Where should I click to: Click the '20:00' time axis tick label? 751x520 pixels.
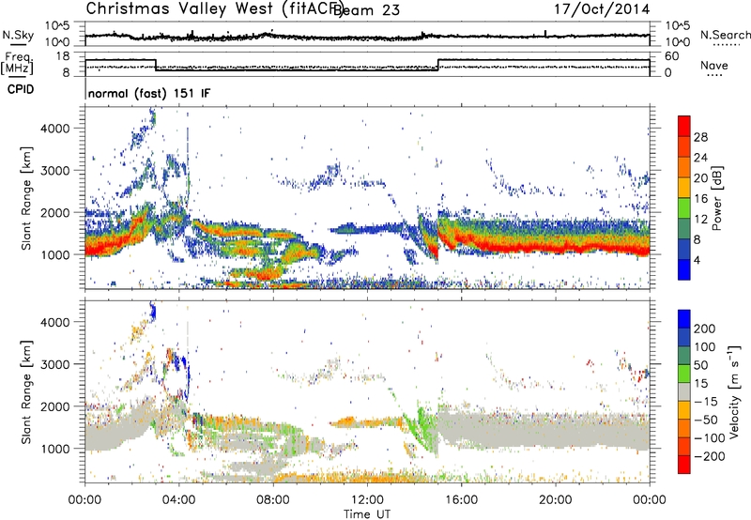[555, 500]
